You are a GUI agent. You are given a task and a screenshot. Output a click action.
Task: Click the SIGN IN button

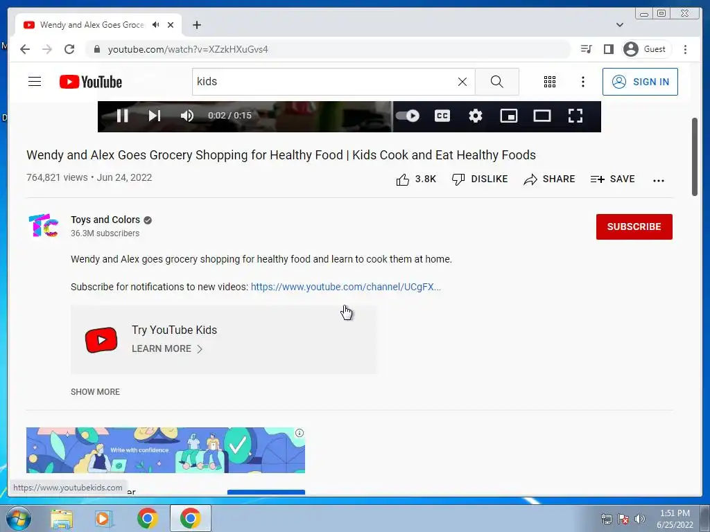(640, 82)
